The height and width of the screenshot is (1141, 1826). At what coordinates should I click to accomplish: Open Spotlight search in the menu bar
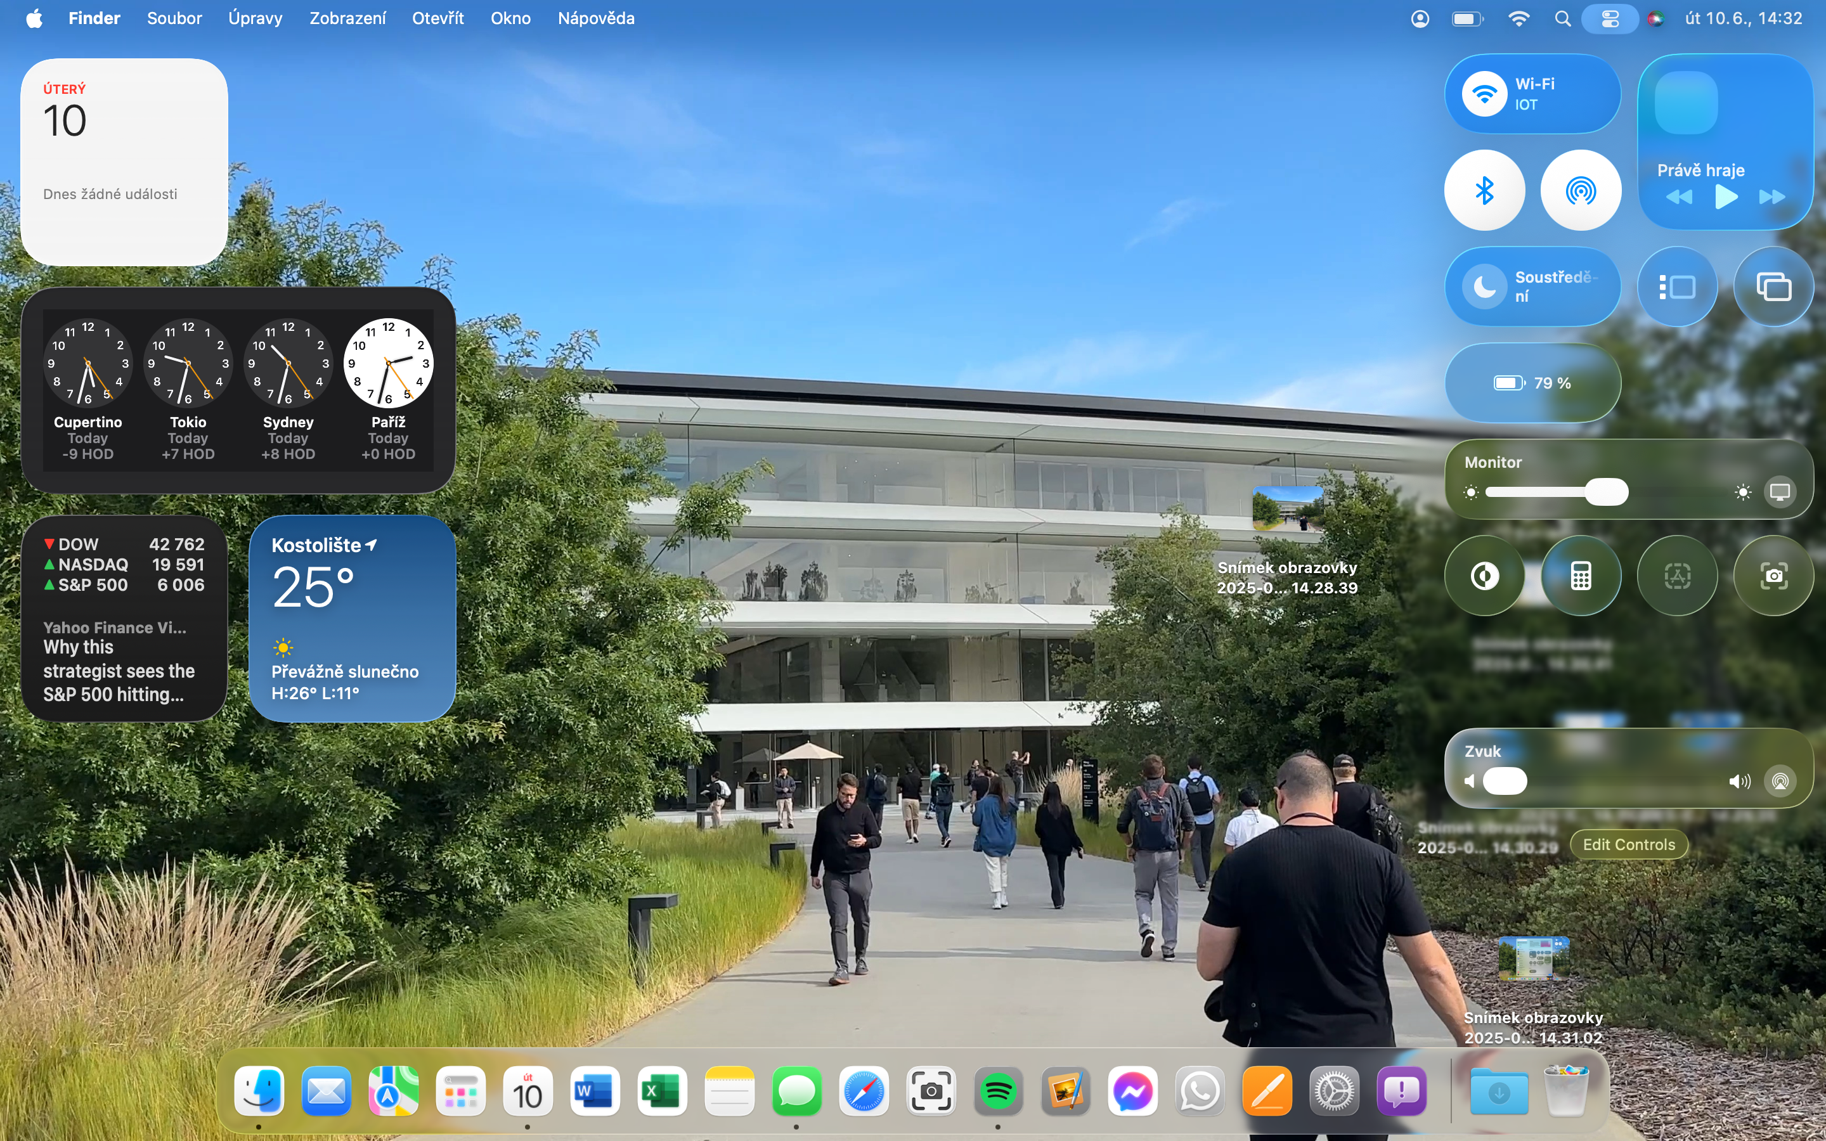pos(1563,18)
